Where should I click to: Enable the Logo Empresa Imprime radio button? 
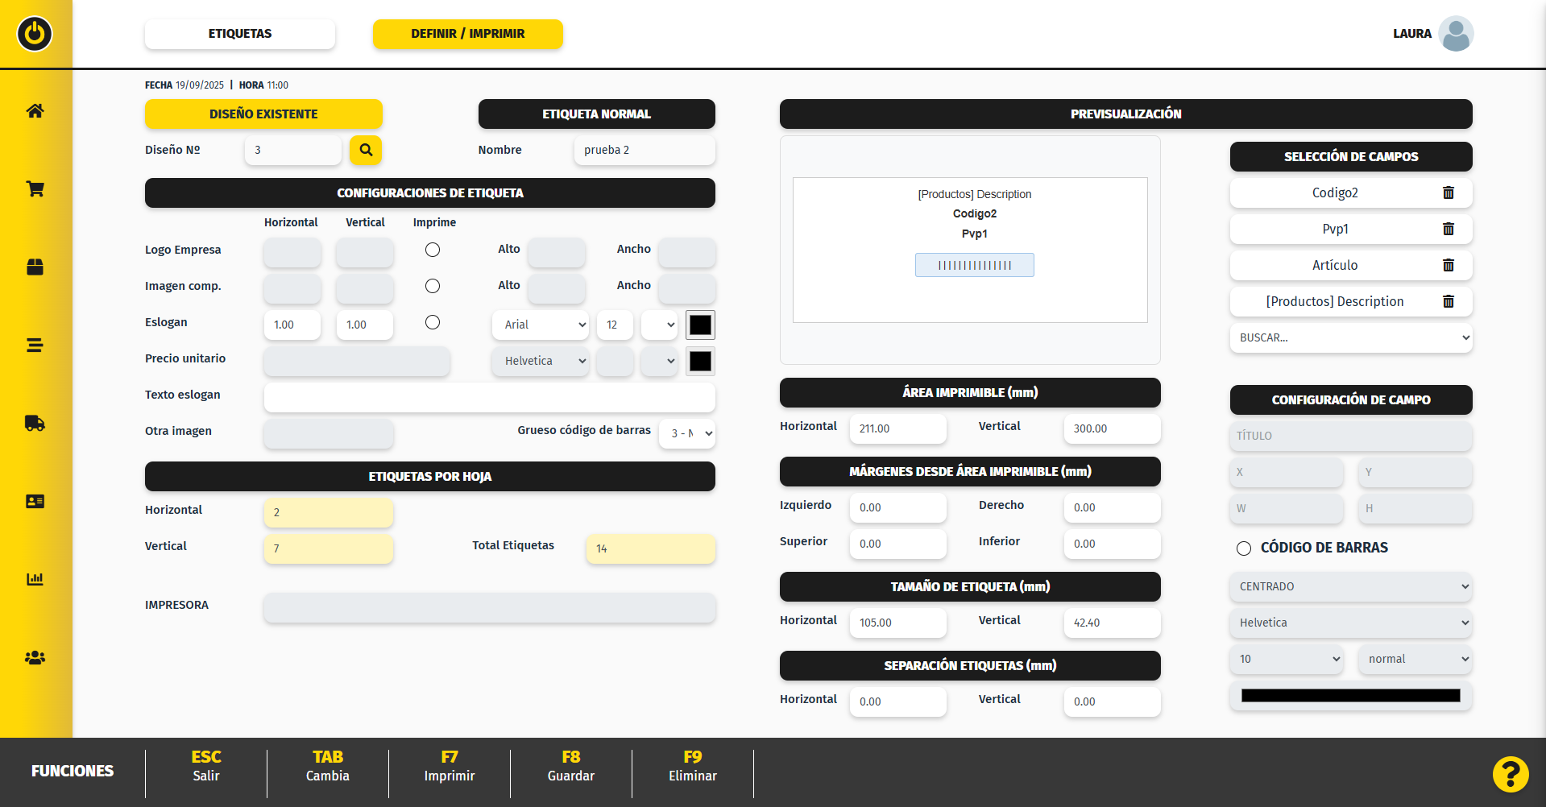[x=433, y=250]
